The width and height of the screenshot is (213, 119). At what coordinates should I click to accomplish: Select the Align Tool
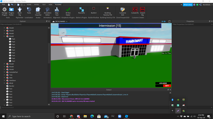(x=57, y=11)
